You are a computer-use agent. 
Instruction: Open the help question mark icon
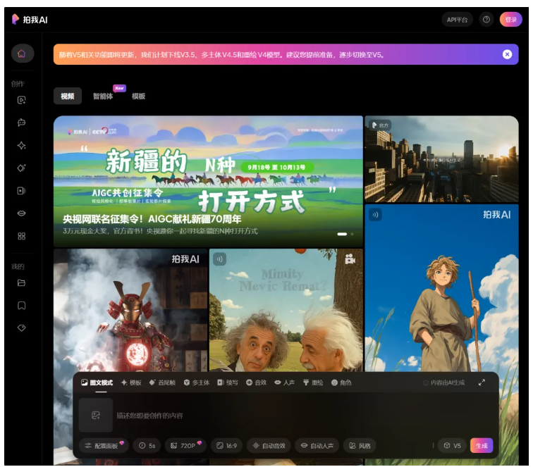pyautogui.click(x=486, y=20)
